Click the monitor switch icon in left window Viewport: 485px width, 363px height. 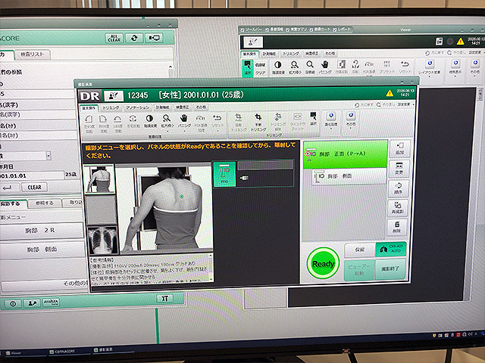pyautogui.click(x=155, y=38)
